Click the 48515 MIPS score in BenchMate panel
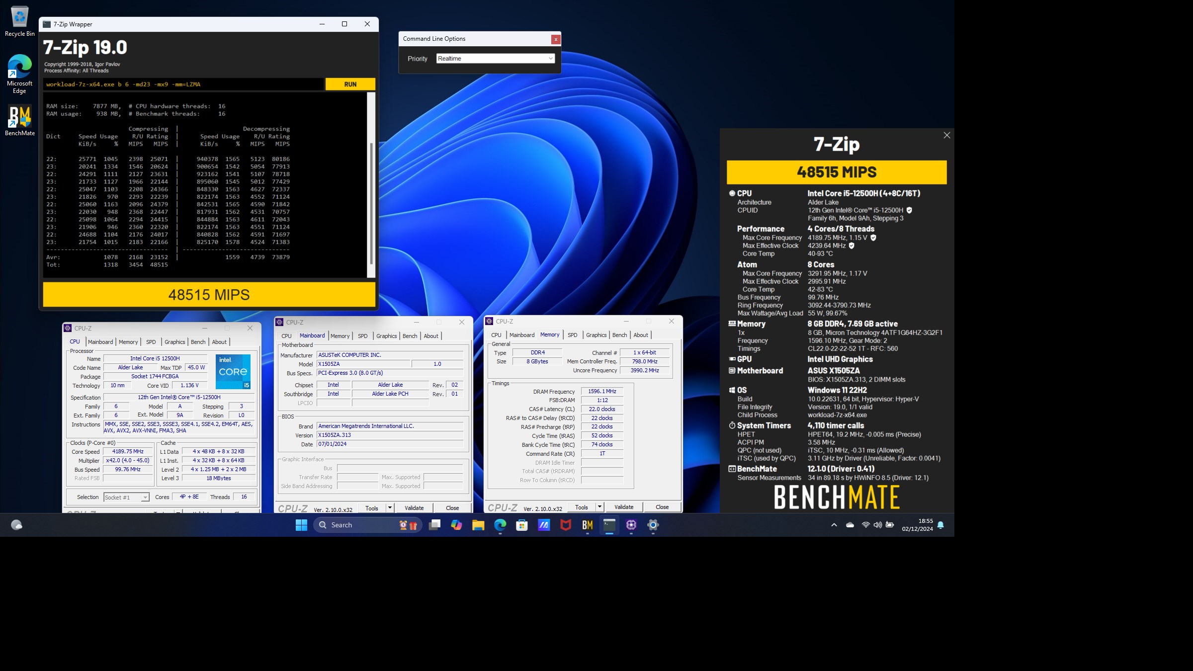 coord(837,172)
